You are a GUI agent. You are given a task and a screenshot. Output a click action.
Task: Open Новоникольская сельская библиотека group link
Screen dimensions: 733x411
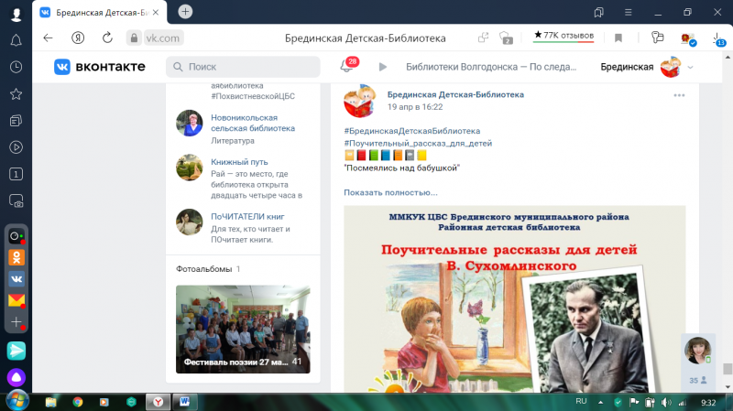(253, 123)
